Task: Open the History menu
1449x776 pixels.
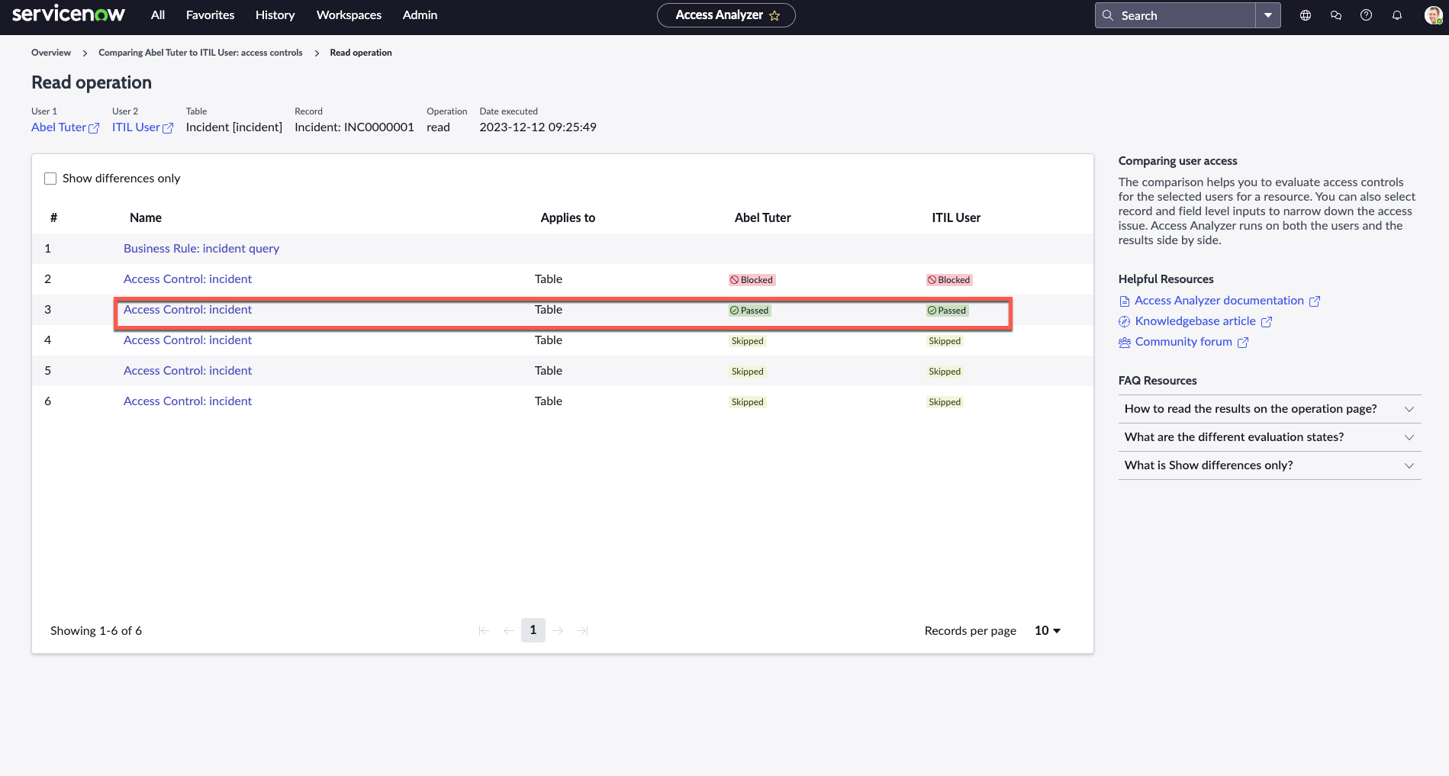Action: pyautogui.click(x=275, y=15)
